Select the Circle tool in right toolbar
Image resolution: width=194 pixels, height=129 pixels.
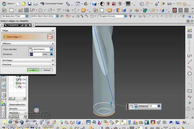[x=190, y=74]
